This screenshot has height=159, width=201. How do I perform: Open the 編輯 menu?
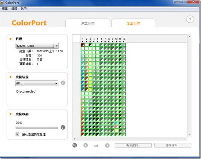click(14, 9)
